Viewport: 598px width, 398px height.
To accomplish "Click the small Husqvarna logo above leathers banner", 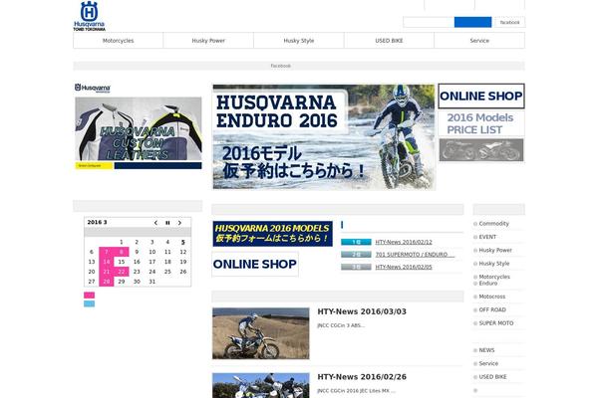I will click(x=93, y=88).
